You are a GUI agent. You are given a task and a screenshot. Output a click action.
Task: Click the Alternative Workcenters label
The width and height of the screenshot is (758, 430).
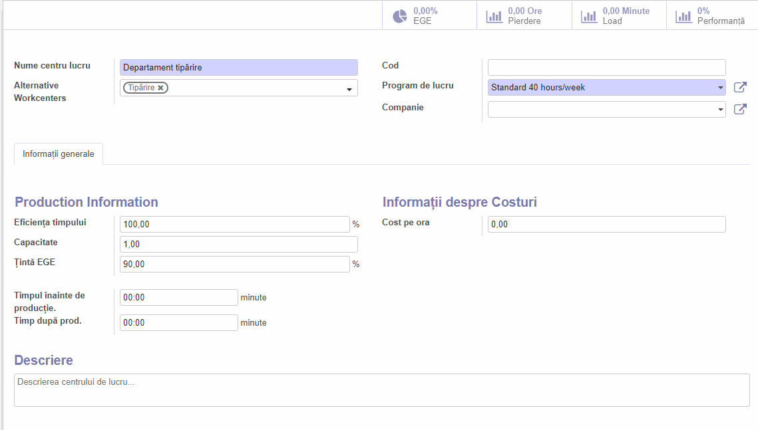(40, 92)
